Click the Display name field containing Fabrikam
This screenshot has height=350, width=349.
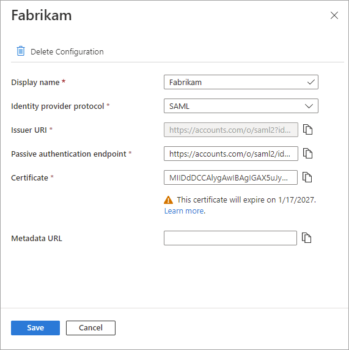click(241, 82)
